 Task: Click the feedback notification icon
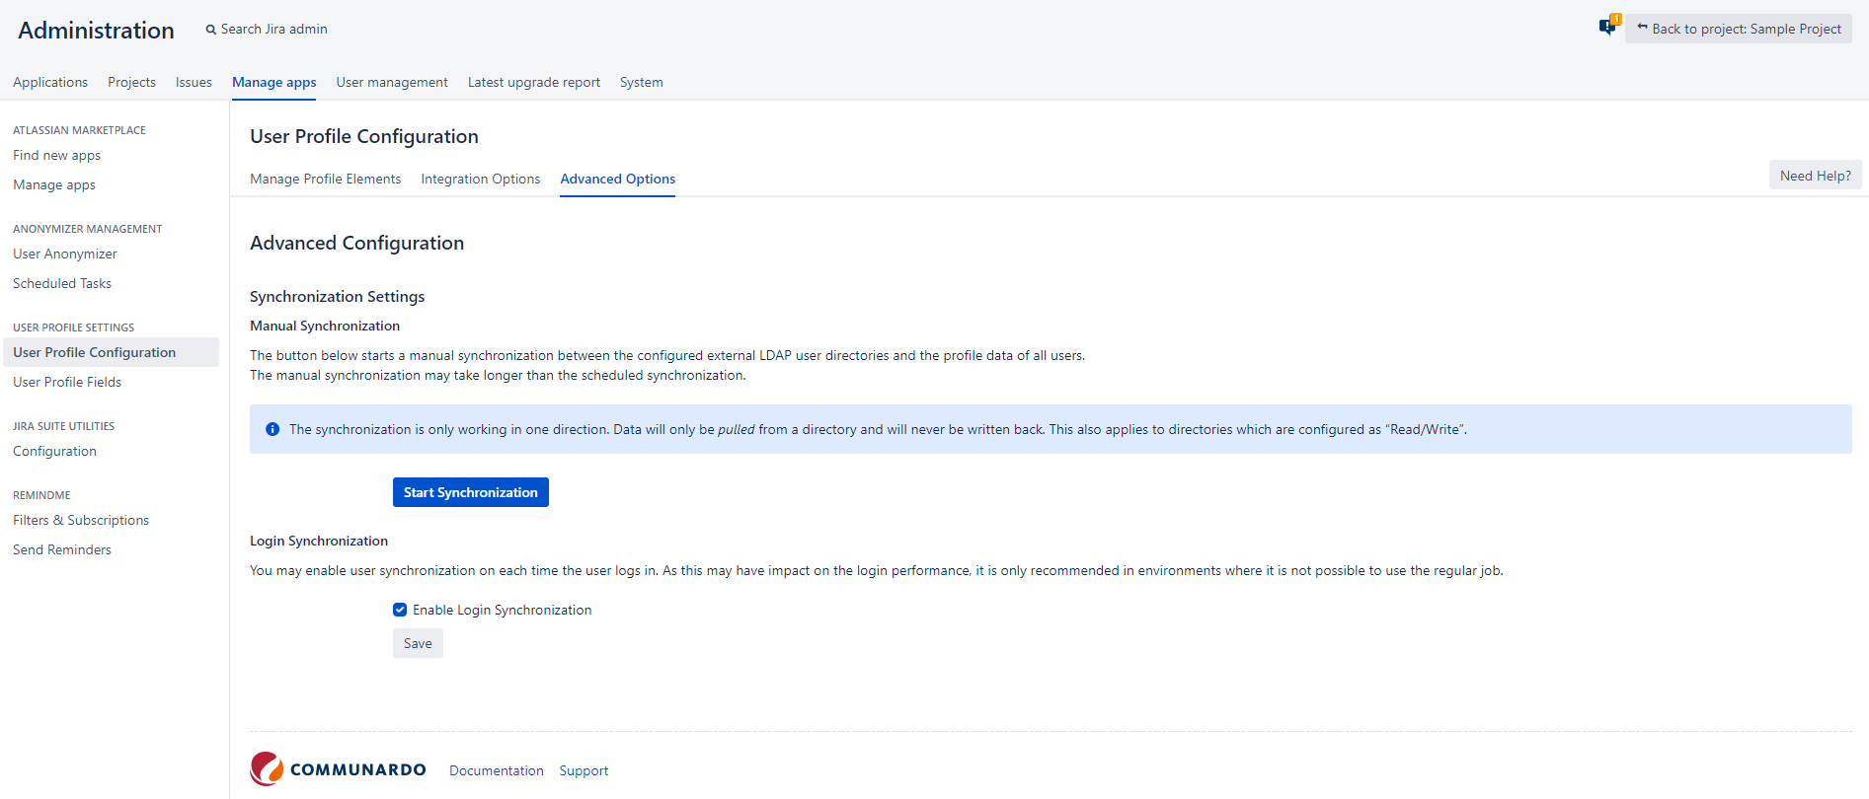point(1608,27)
